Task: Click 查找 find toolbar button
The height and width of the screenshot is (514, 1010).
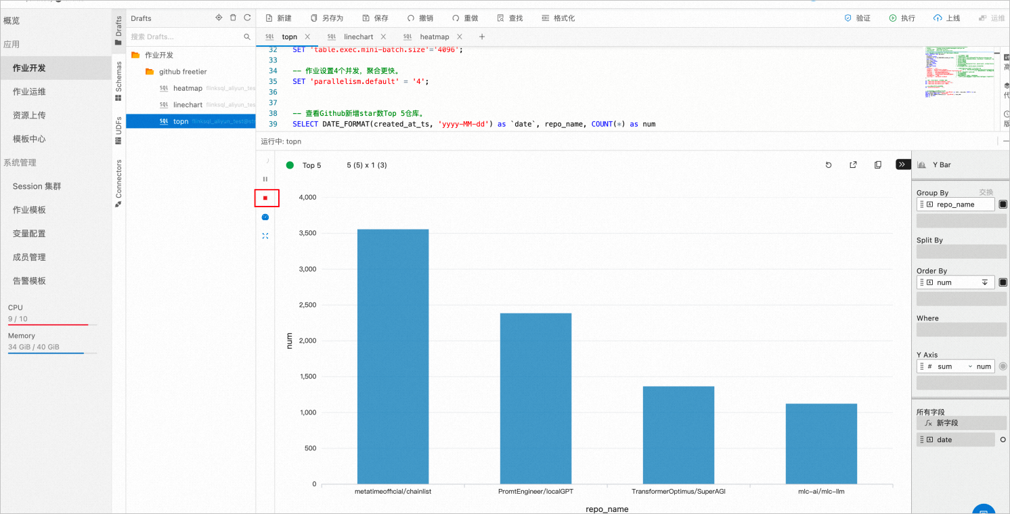Action: [x=510, y=18]
